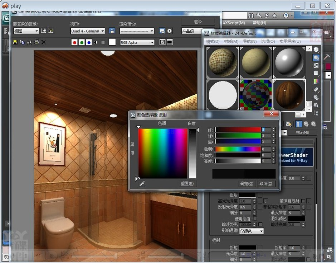Open the 材质(M) menu
The image size is (336, 263).
231,42
